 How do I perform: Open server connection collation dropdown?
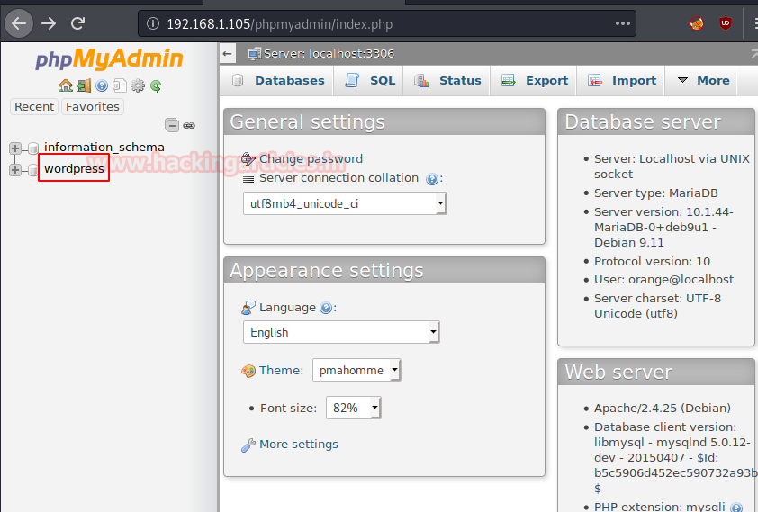[x=345, y=203]
